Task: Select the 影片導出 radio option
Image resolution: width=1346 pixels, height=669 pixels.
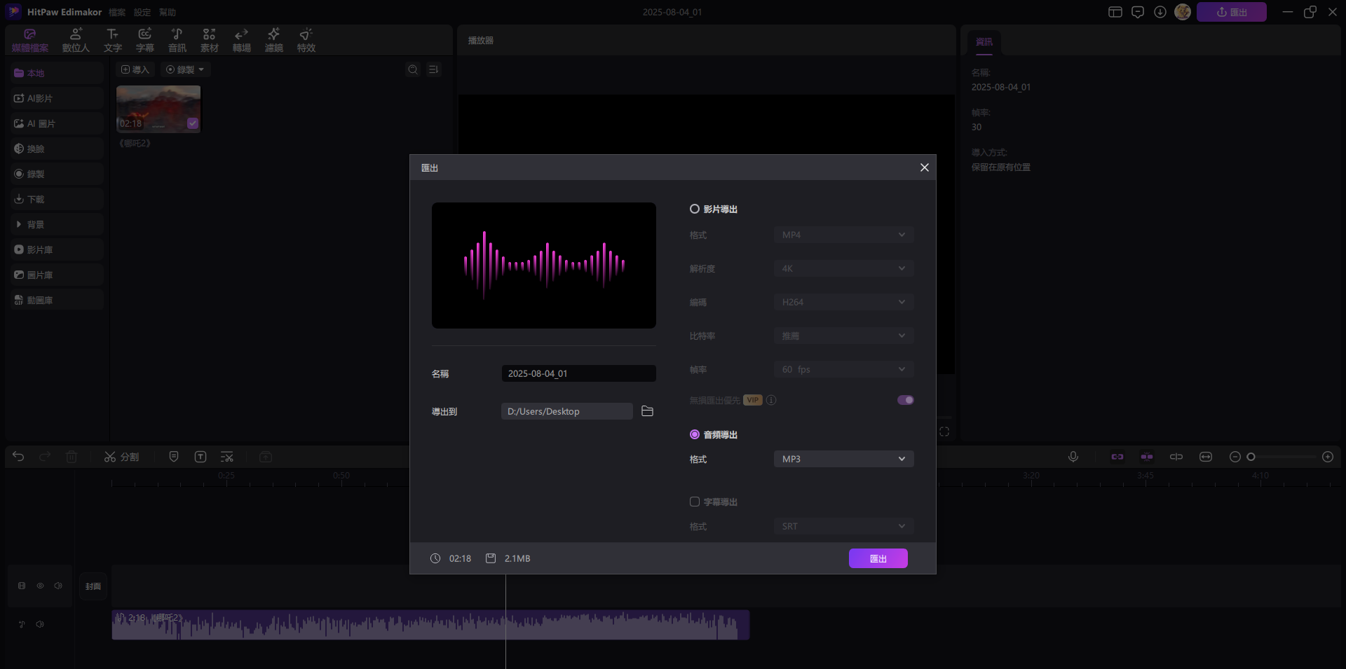Action: click(695, 209)
